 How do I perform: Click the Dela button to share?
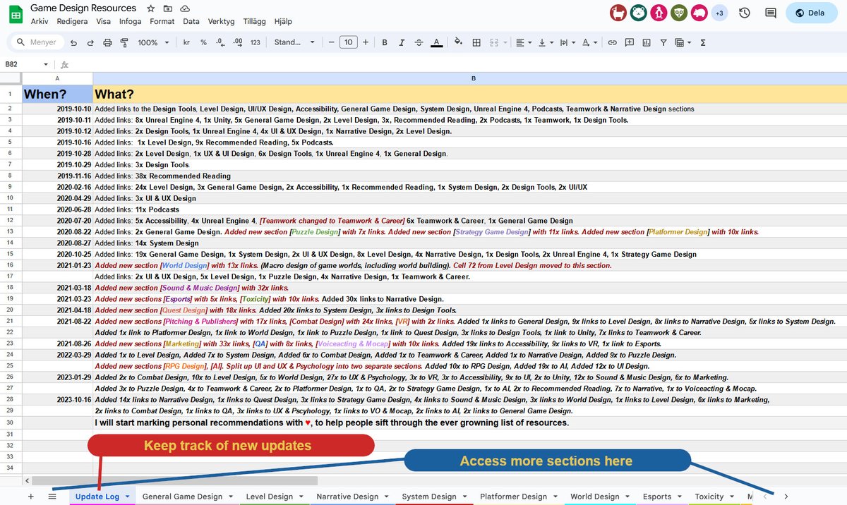pos(811,13)
